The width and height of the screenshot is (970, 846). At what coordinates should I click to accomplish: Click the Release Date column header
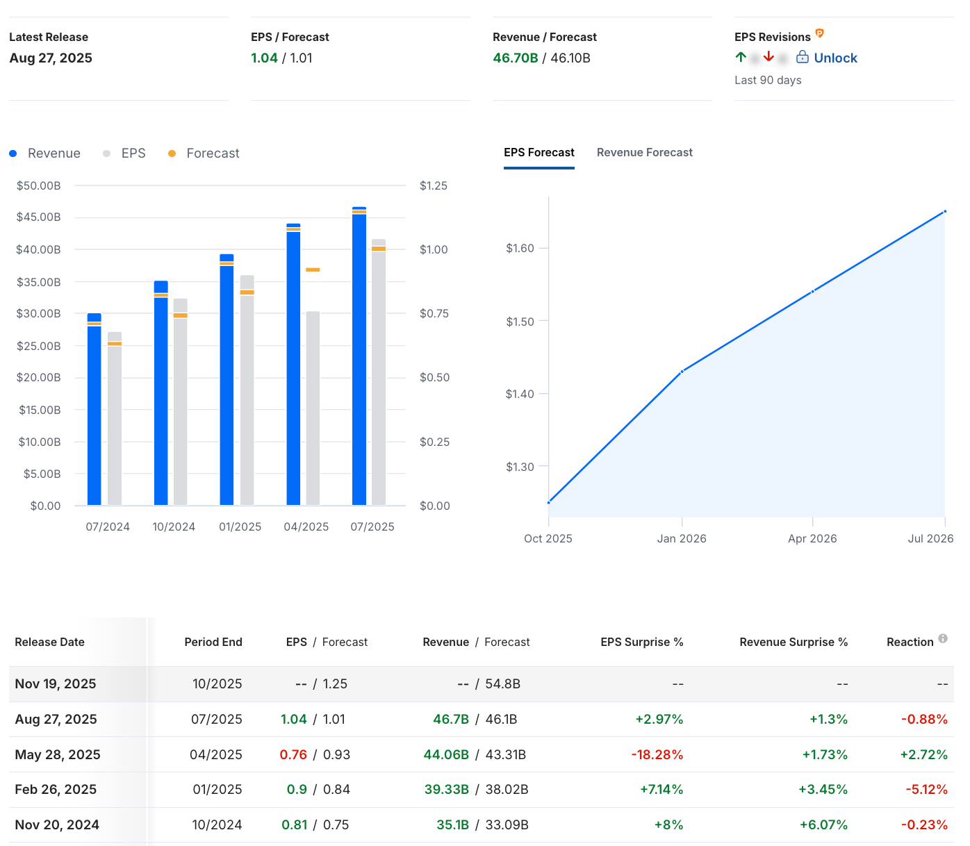pyautogui.click(x=50, y=642)
